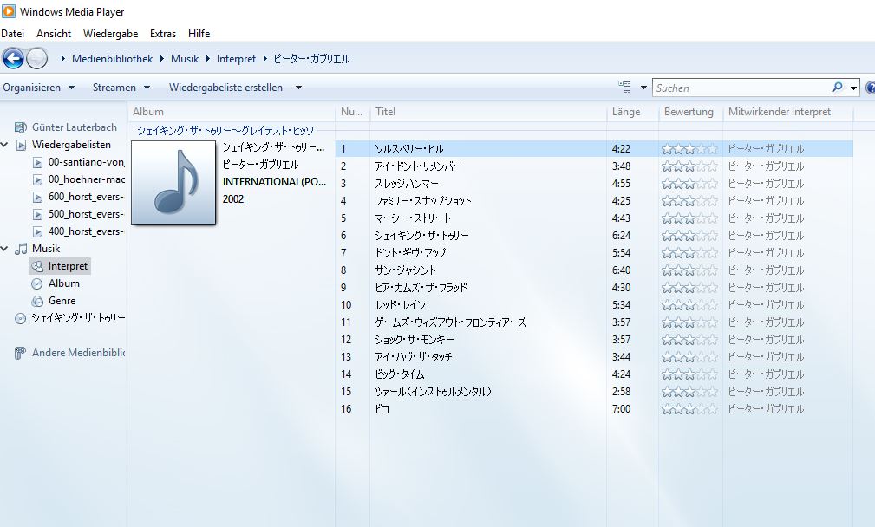Go to Musik in the breadcrumb

[185, 59]
